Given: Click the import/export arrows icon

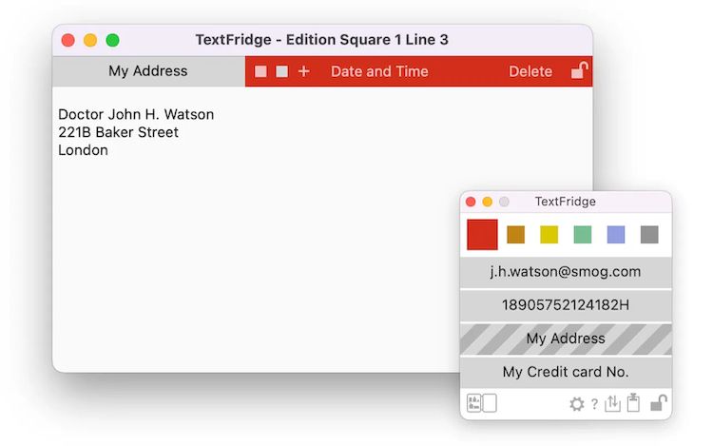Looking at the screenshot, I should (x=612, y=403).
